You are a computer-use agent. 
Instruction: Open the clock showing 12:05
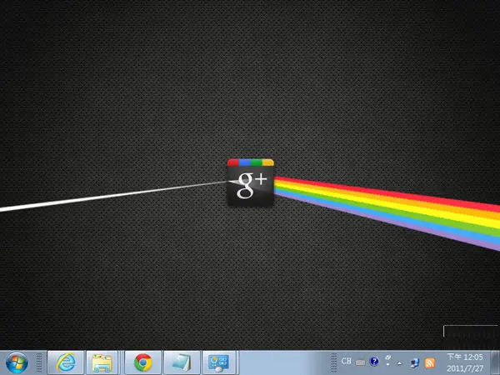pos(465,362)
